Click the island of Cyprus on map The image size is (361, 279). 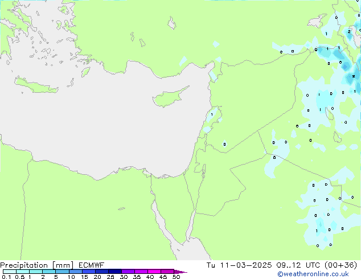pyautogui.click(x=169, y=97)
